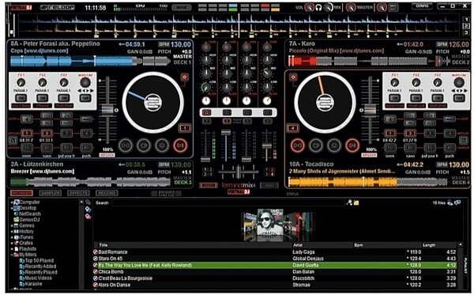Click the CUP button on left deck 1
The image size is (474, 295).
(x=144, y=146)
